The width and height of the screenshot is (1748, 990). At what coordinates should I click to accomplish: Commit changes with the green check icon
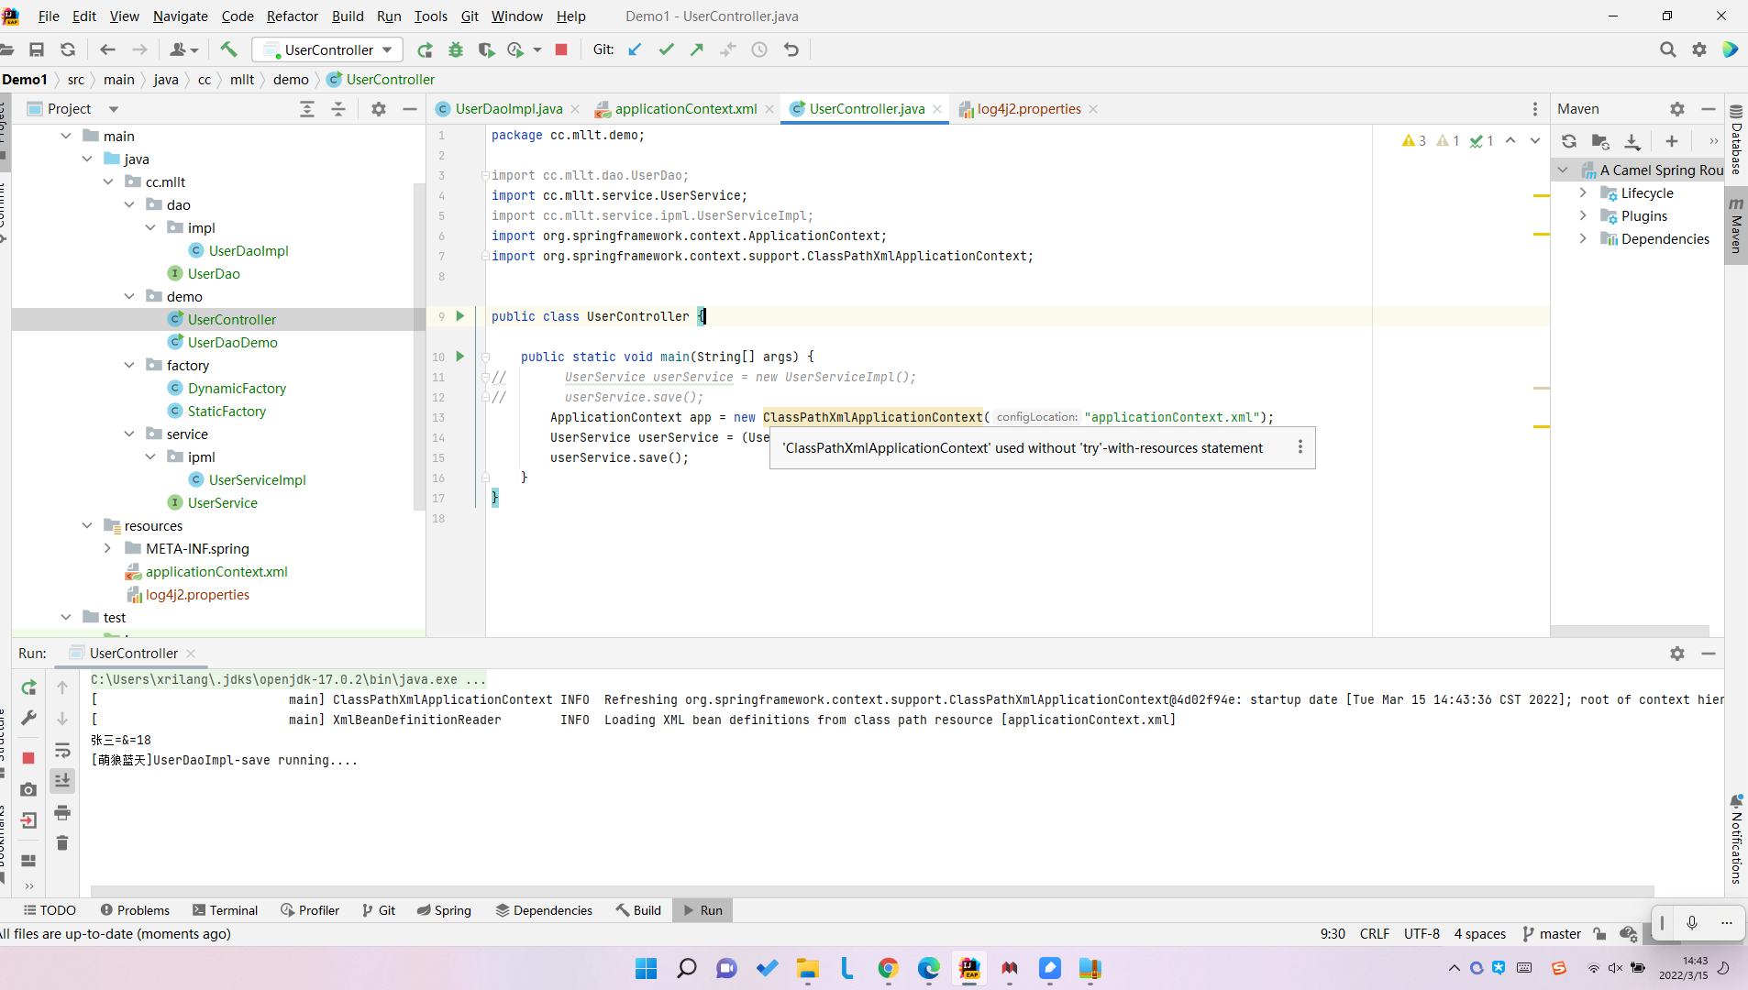pos(667,49)
